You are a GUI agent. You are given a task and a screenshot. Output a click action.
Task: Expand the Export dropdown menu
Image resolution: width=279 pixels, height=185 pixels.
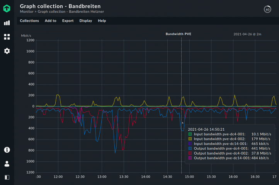[68, 21]
